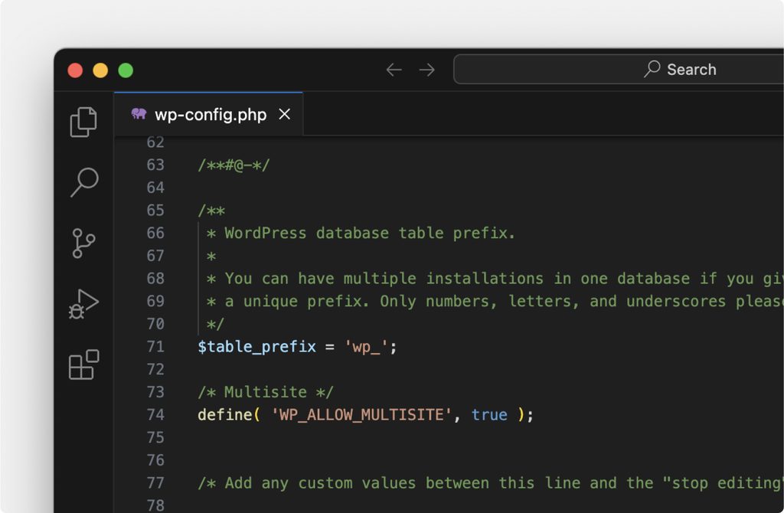Click line number 77 in the gutter
784x513 pixels.
click(x=155, y=482)
